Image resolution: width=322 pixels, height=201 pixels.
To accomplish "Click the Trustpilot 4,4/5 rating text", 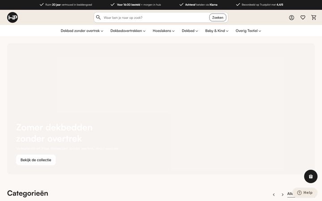I will [262, 5].
